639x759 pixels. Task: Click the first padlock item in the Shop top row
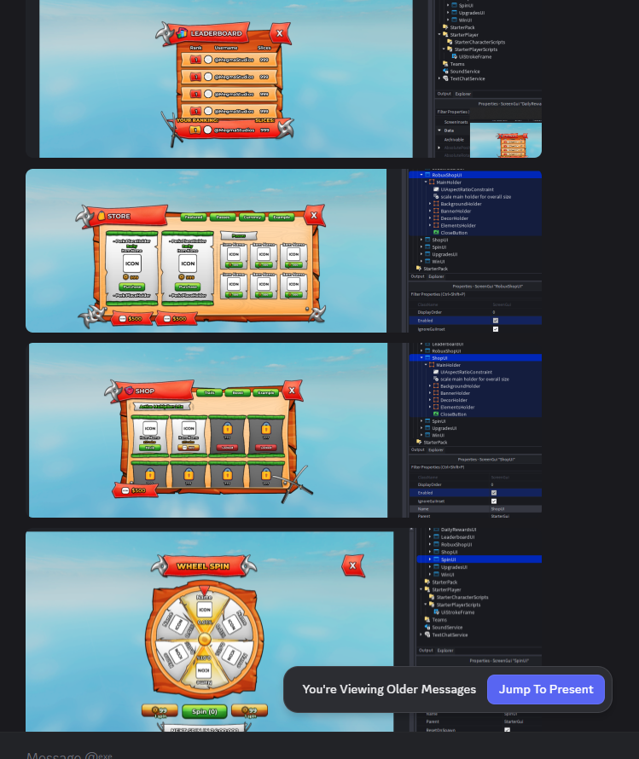pos(227,429)
